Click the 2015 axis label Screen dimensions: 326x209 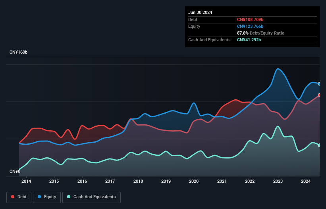54,181
